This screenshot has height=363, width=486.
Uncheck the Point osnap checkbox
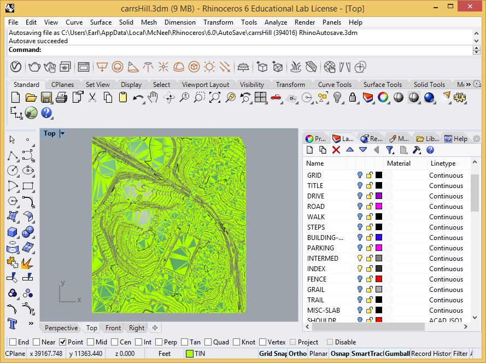[63, 342]
